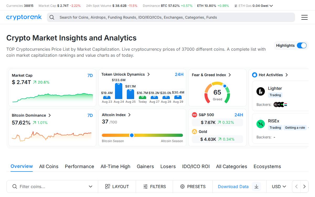This screenshot has height=197, width=315.
Task: Open the Performance tab
Action: pyautogui.click(x=79, y=167)
